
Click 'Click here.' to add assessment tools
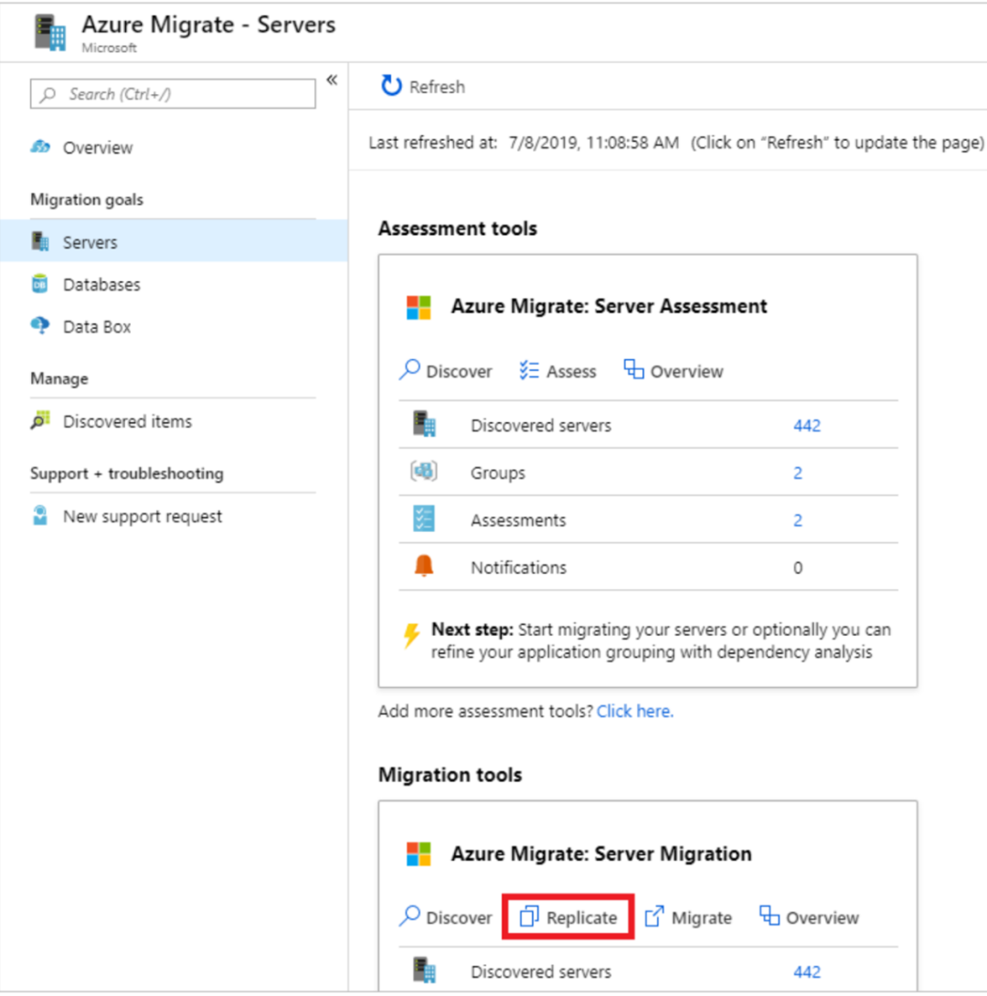[x=635, y=712]
